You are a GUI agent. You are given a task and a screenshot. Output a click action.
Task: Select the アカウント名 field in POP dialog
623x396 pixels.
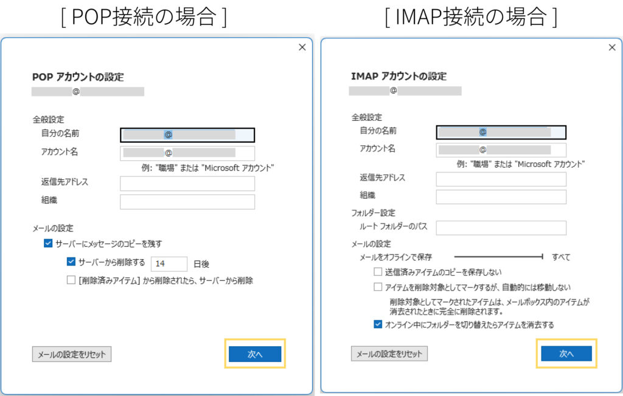click(x=187, y=153)
